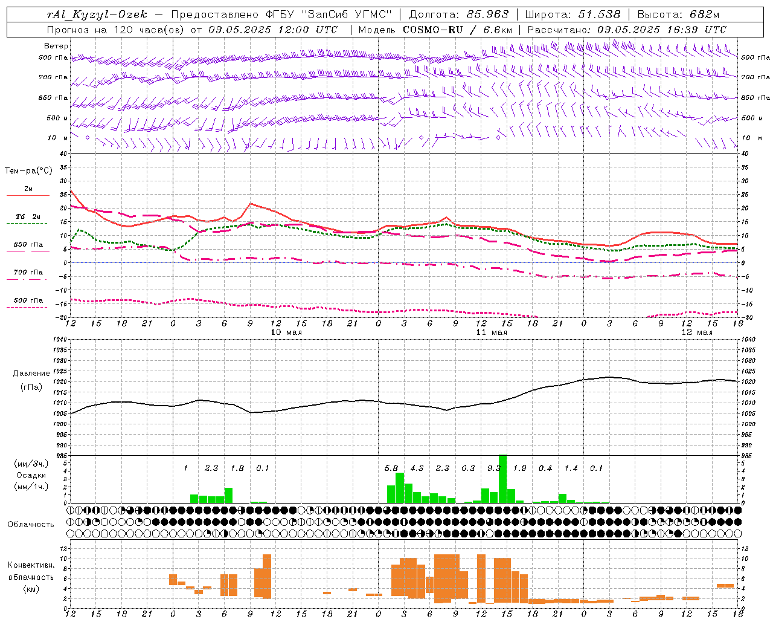The height and width of the screenshot is (619, 773).
Task: Click the 500 гПа temperature legend entry
Action: (x=28, y=300)
